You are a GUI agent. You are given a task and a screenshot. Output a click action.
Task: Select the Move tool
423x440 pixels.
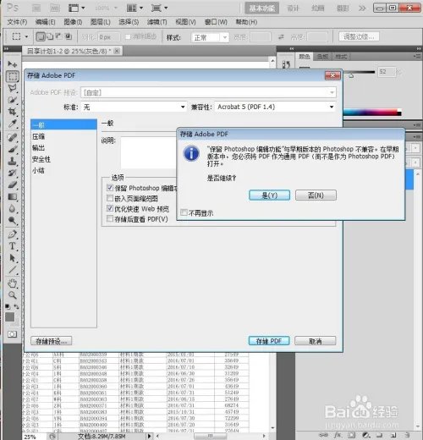(x=13, y=64)
